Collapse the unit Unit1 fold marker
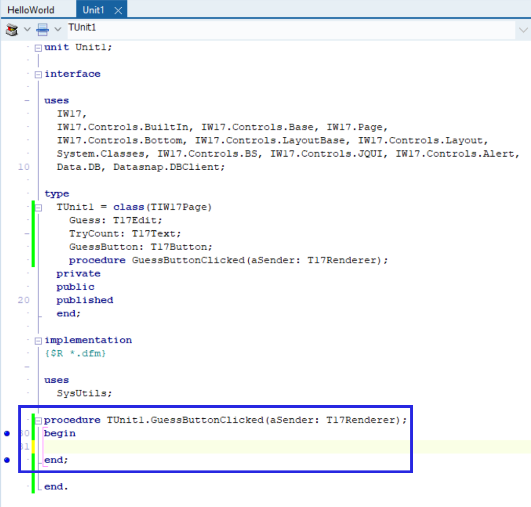This screenshot has height=507, width=531. [x=38, y=48]
